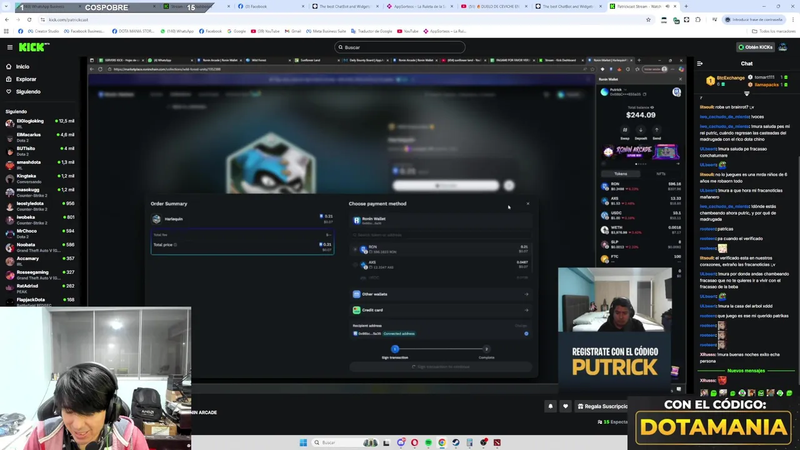Click Obtén KICKs button

point(755,47)
